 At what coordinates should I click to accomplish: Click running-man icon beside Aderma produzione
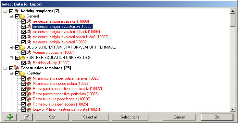pos(29,52)
